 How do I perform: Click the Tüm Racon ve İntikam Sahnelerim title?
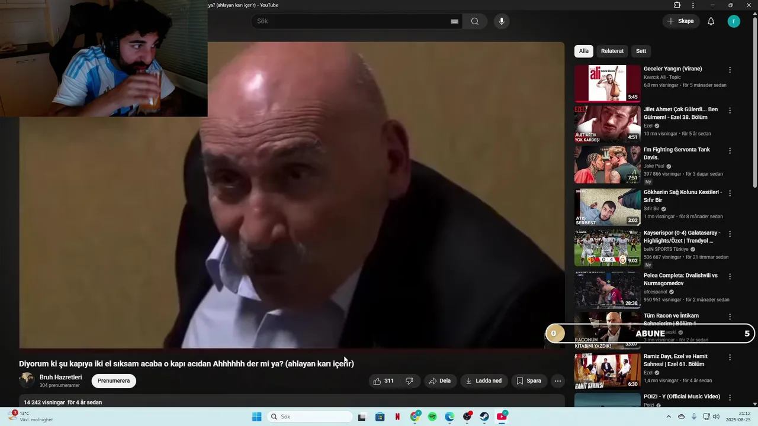[671, 319]
